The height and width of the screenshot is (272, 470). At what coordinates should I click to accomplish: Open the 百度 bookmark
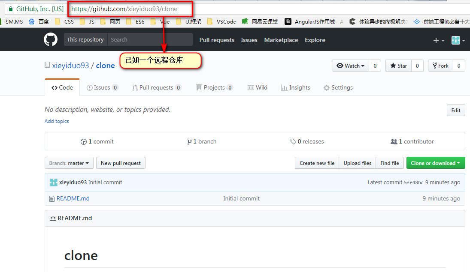[39, 21]
